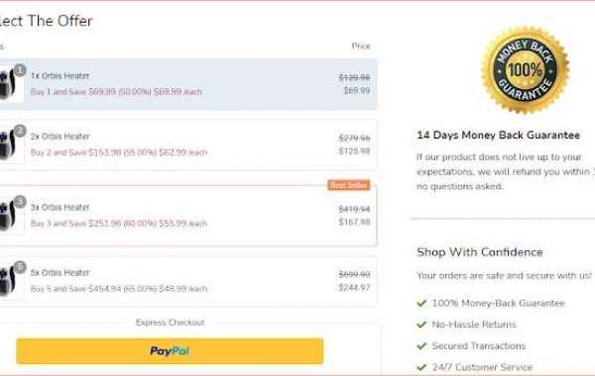595x376 pixels.
Task: Click the $167.98 price on the 3x offer
Action: click(x=354, y=222)
